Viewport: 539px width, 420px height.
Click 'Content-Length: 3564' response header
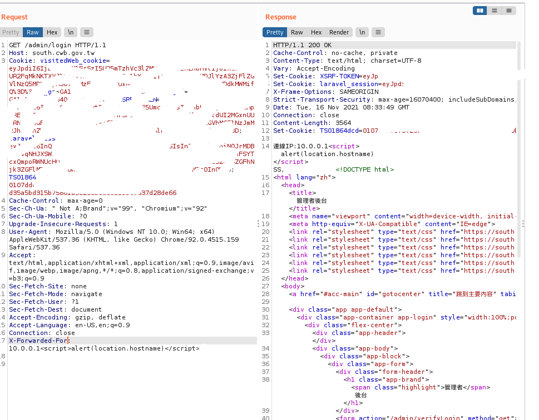coord(312,123)
